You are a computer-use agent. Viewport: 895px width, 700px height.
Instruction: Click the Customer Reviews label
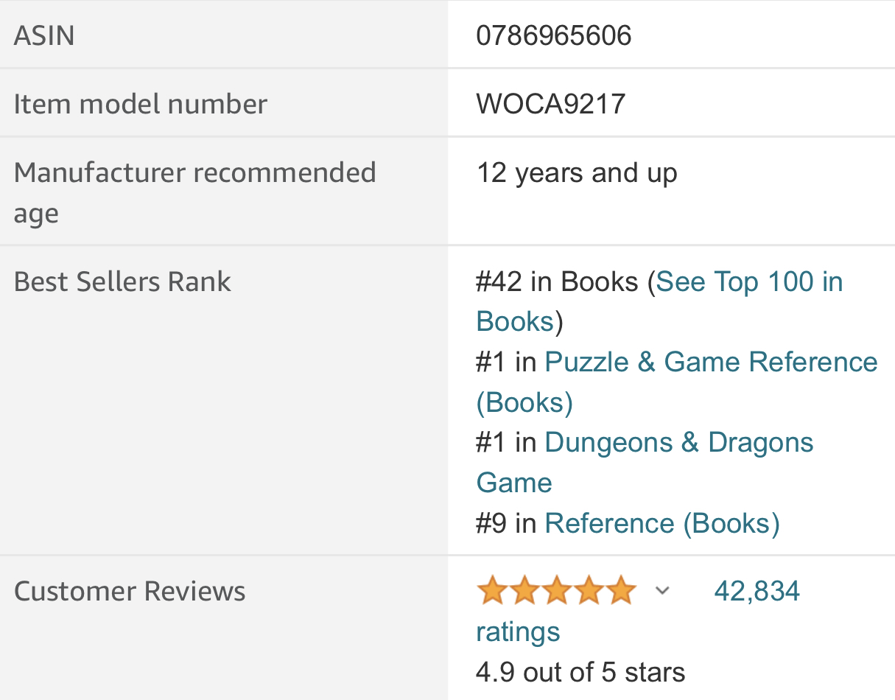pos(130,592)
